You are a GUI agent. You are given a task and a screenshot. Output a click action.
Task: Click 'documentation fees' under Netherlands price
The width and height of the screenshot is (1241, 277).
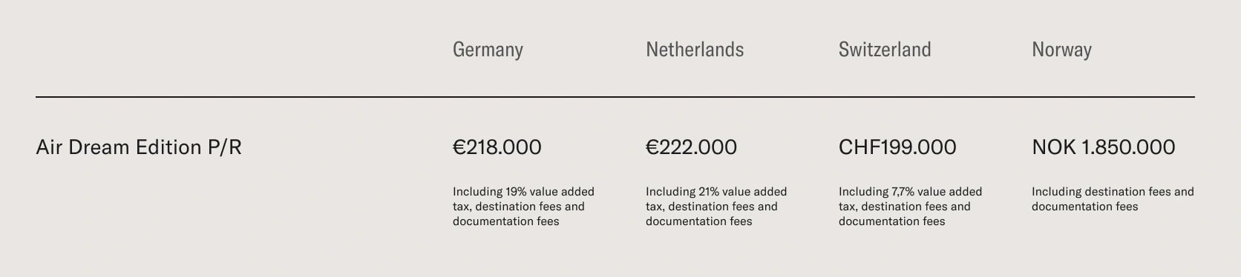(699, 221)
